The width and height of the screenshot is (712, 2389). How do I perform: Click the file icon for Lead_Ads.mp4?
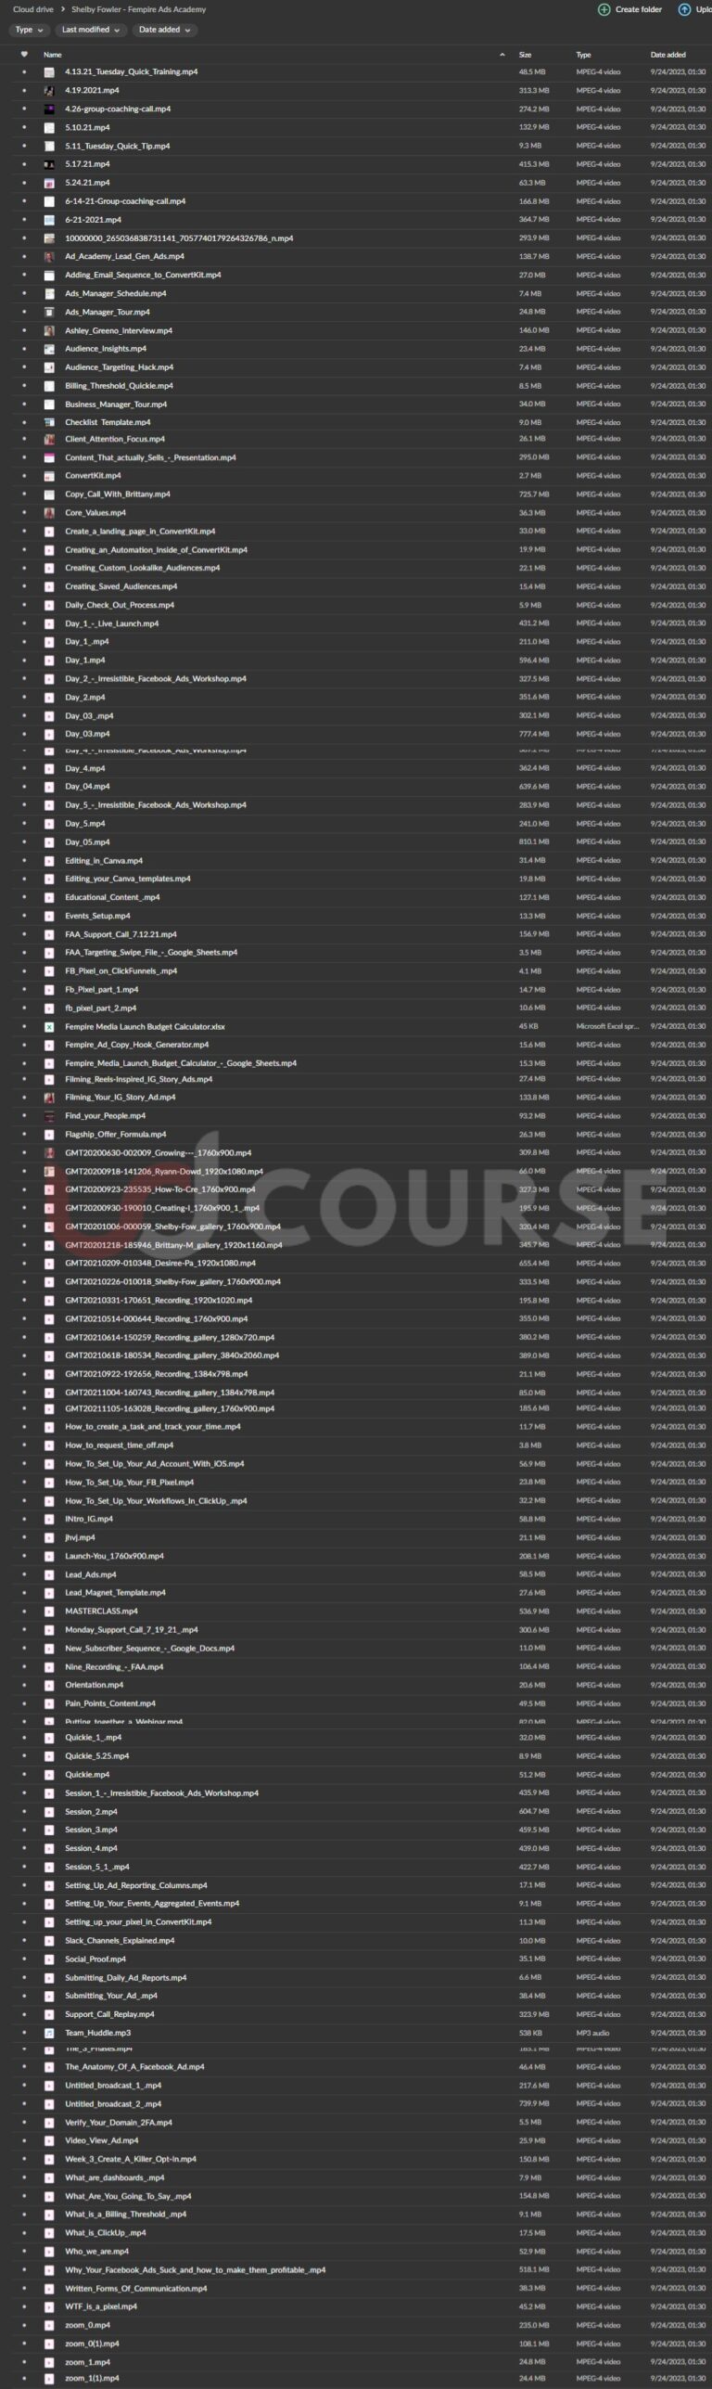point(49,1574)
